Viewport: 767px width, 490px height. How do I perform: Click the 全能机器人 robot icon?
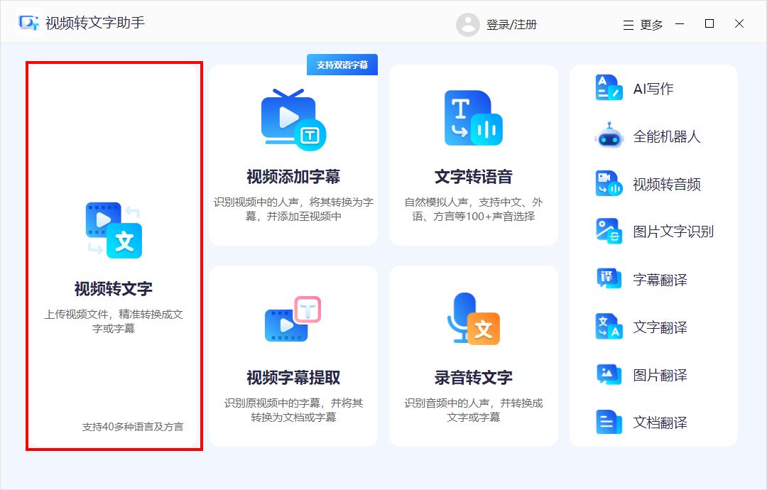click(609, 136)
